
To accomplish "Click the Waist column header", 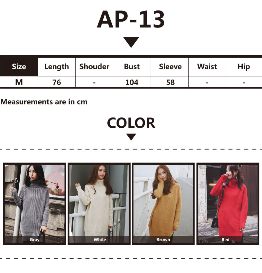I will point(207,67).
